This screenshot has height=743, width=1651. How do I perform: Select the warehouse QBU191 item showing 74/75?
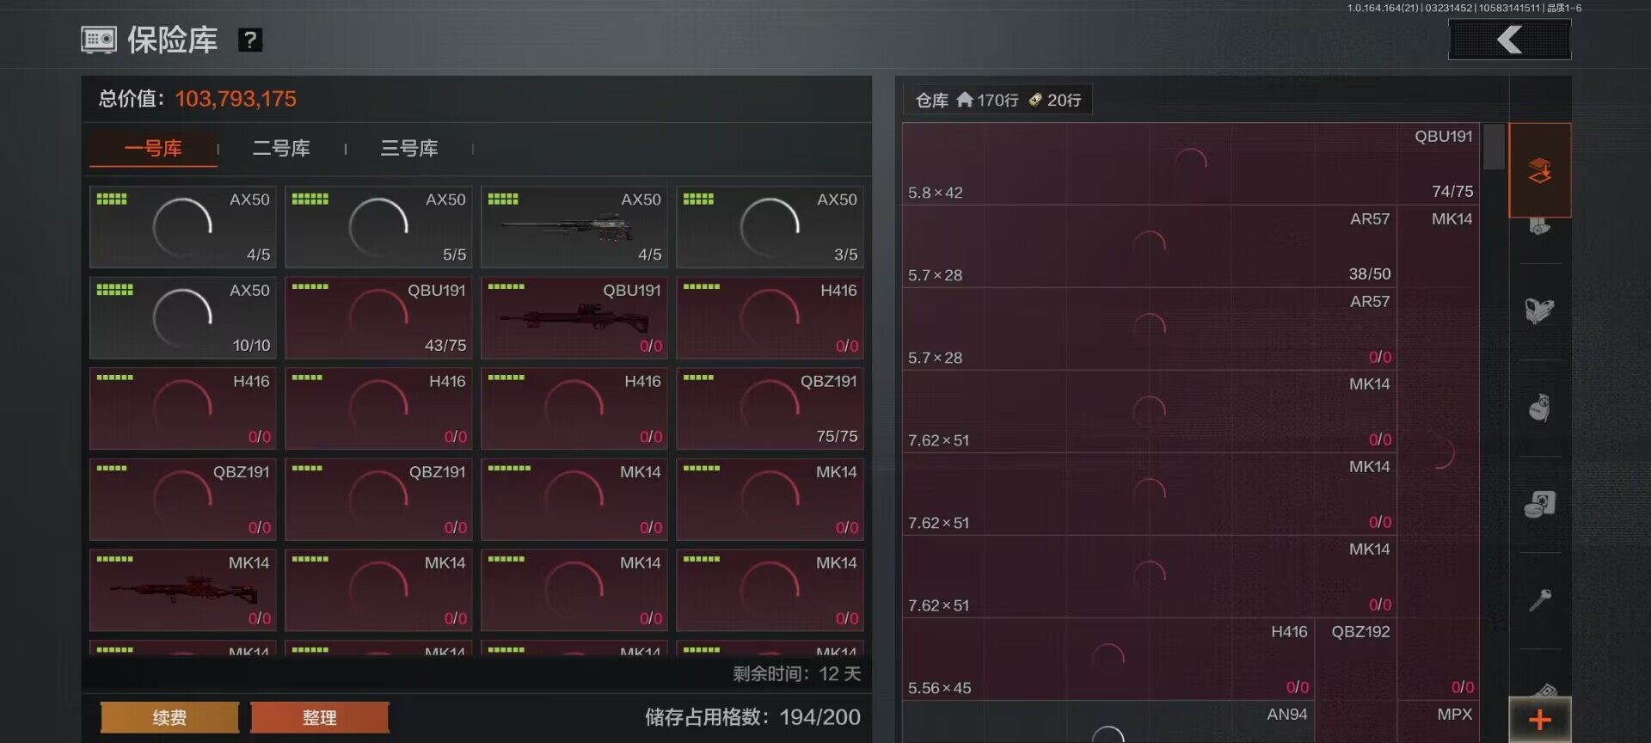pos(1191,163)
